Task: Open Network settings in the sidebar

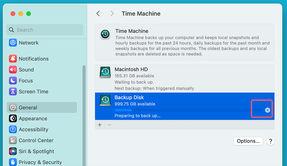Action: [29, 43]
